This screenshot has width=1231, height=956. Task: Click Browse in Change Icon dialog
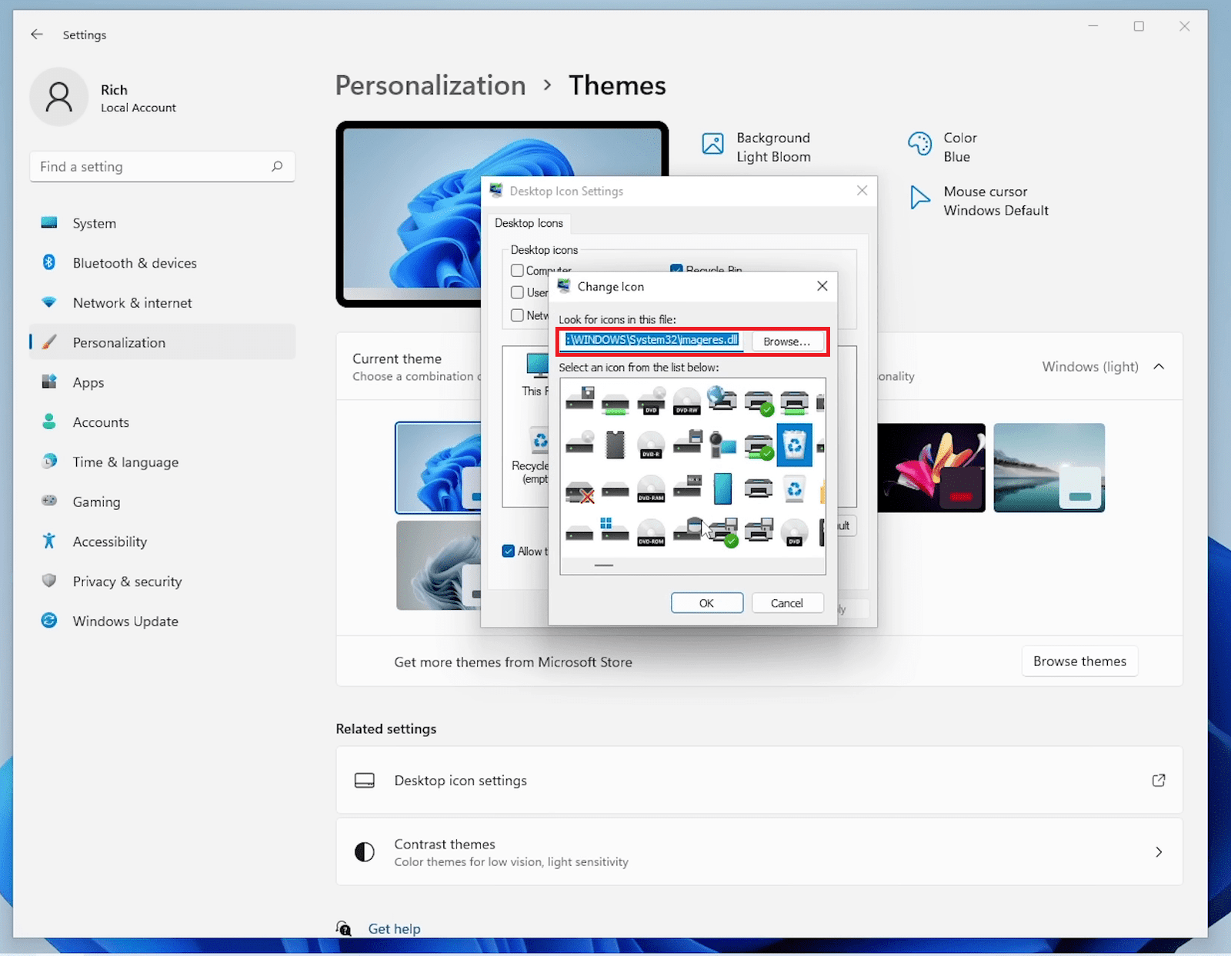786,341
